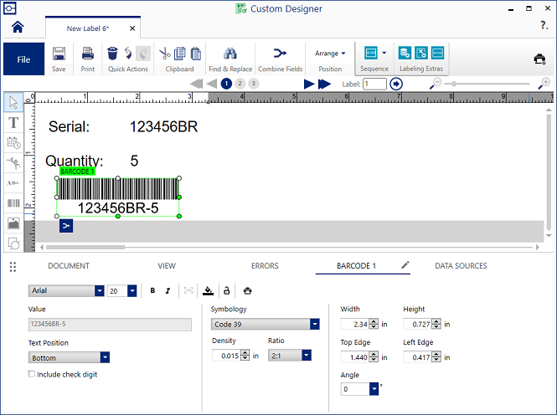The width and height of the screenshot is (557, 415).
Task: Enable Include check digit checkbox
Action: pyautogui.click(x=32, y=374)
